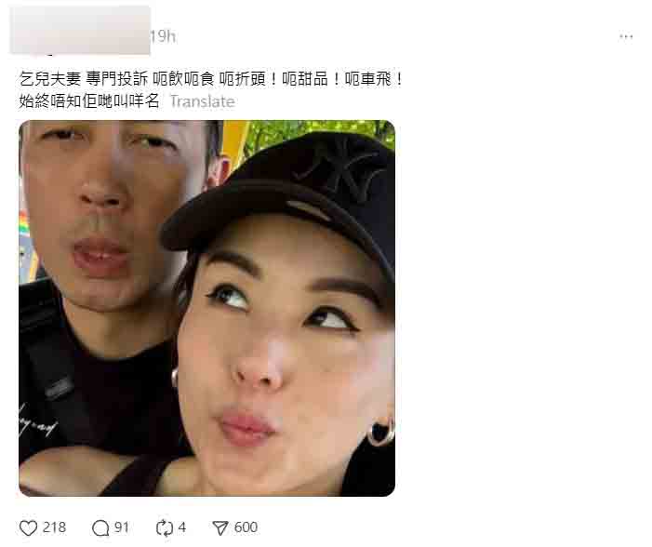Share the post via paper plane icon

(220, 528)
